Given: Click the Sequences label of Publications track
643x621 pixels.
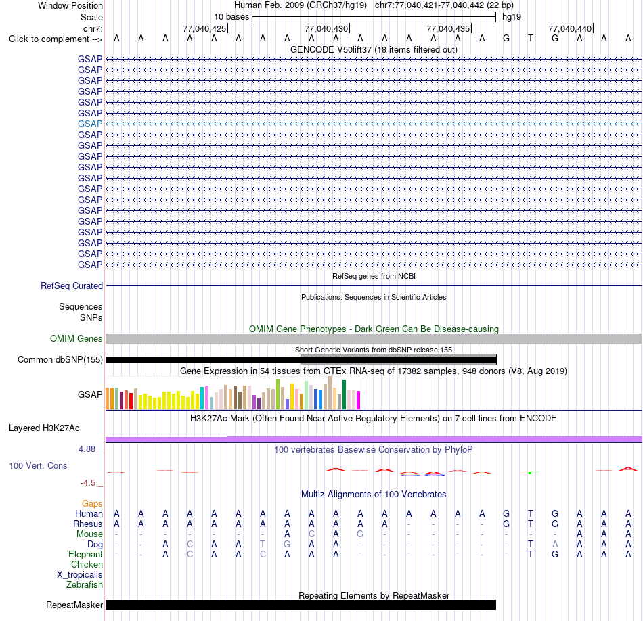Looking at the screenshot, I should [81, 306].
